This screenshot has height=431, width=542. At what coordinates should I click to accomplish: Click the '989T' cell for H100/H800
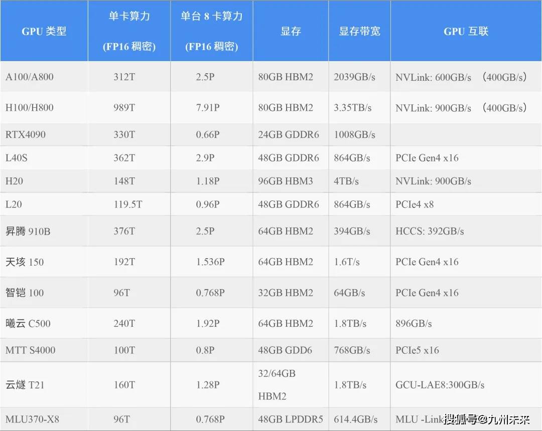pyautogui.click(x=124, y=107)
